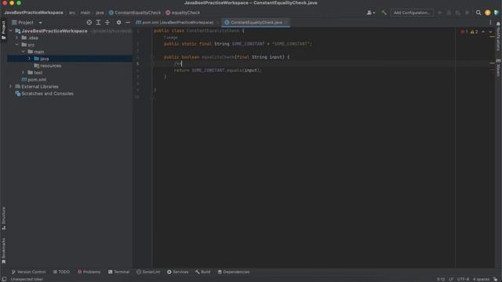Image resolution: width=502 pixels, height=282 pixels.
Task: Expand External Libraries node
Action: pyautogui.click(x=10, y=87)
